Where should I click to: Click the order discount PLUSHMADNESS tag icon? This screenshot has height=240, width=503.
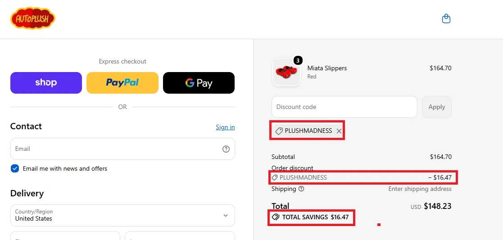click(x=275, y=177)
